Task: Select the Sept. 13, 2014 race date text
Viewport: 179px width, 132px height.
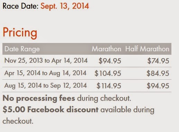Action: (65, 6)
